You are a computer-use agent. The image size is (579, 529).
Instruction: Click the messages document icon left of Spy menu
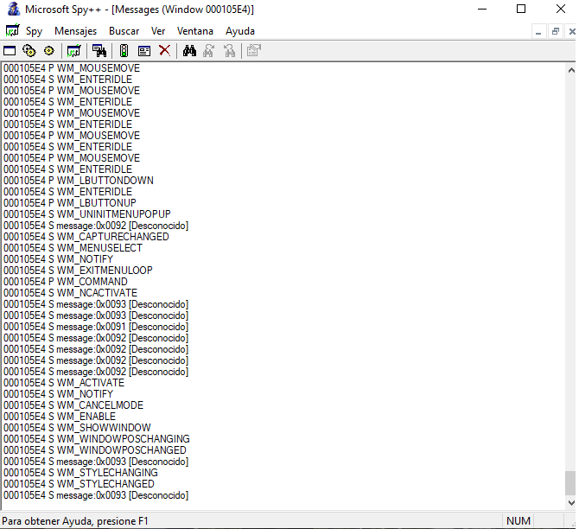12,30
